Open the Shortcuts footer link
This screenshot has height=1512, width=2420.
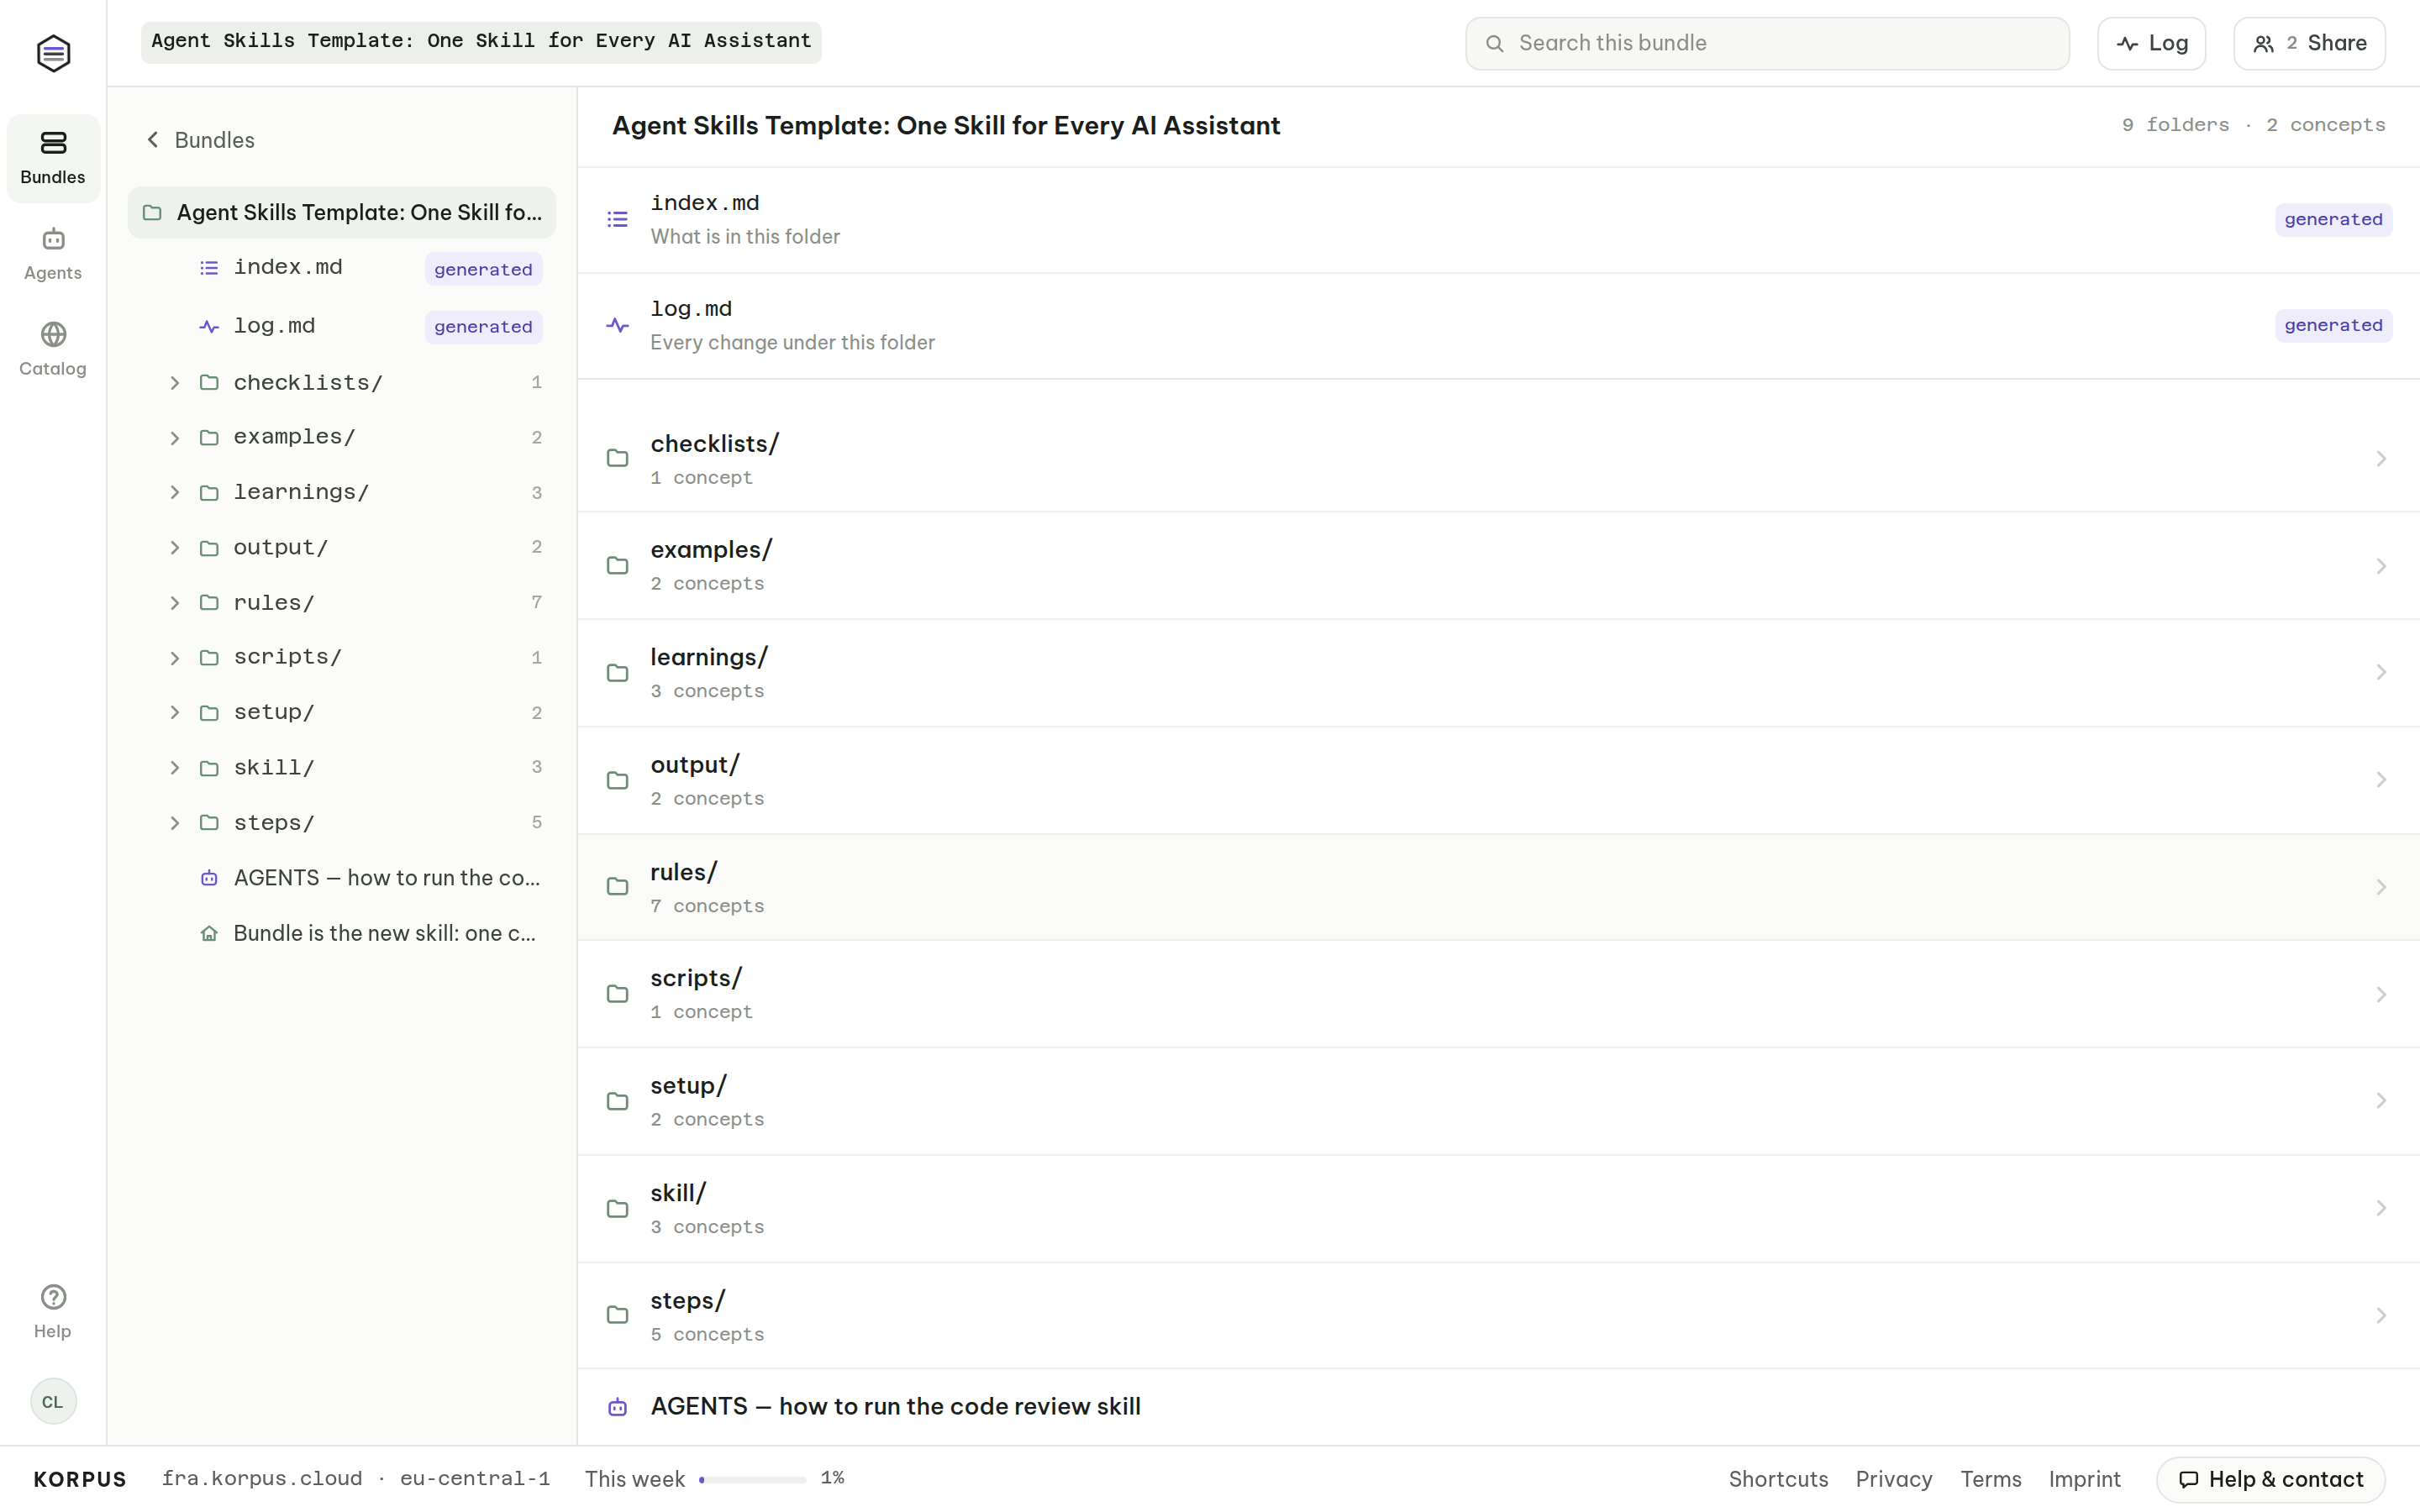click(x=1778, y=1479)
